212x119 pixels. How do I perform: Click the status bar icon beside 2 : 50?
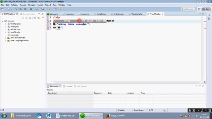165,110
